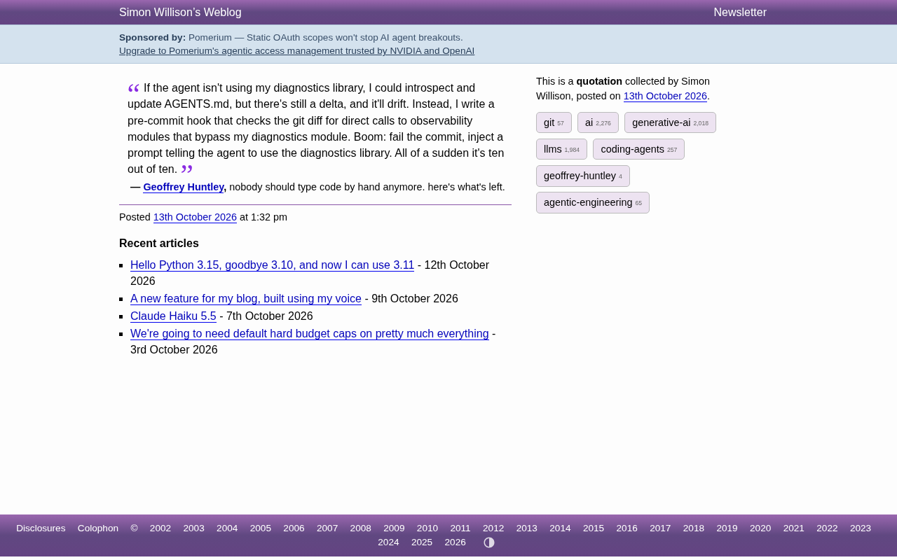Go to the 2020 archive
The height and width of the screenshot is (560, 897).
pyautogui.click(x=760, y=528)
